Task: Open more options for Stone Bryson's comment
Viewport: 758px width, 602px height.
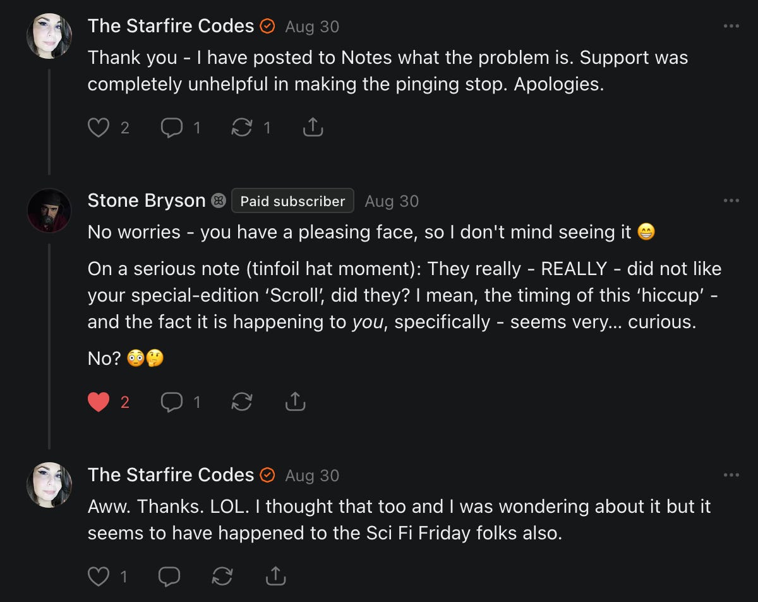Action: point(731,201)
